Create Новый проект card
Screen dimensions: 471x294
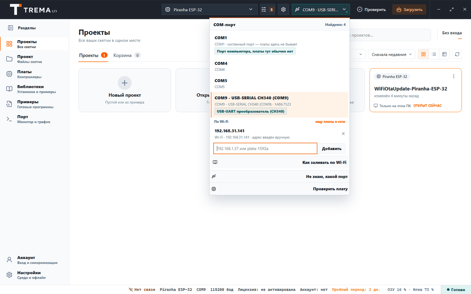coord(125,90)
